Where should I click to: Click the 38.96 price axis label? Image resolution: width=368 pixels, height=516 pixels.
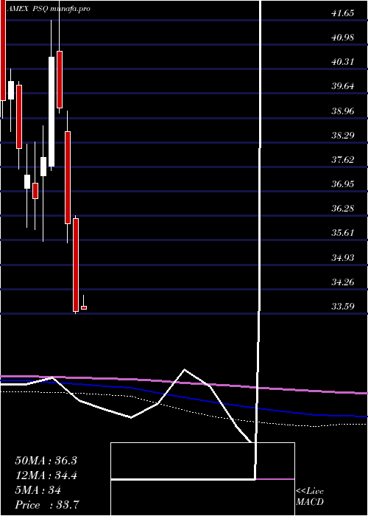(342, 111)
